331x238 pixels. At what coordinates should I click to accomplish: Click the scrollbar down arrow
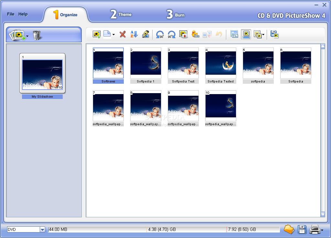coord(323,214)
